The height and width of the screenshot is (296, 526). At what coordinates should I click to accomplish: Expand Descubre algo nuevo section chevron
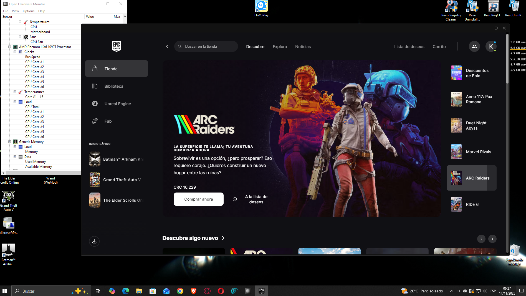click(x=223, y=238)
